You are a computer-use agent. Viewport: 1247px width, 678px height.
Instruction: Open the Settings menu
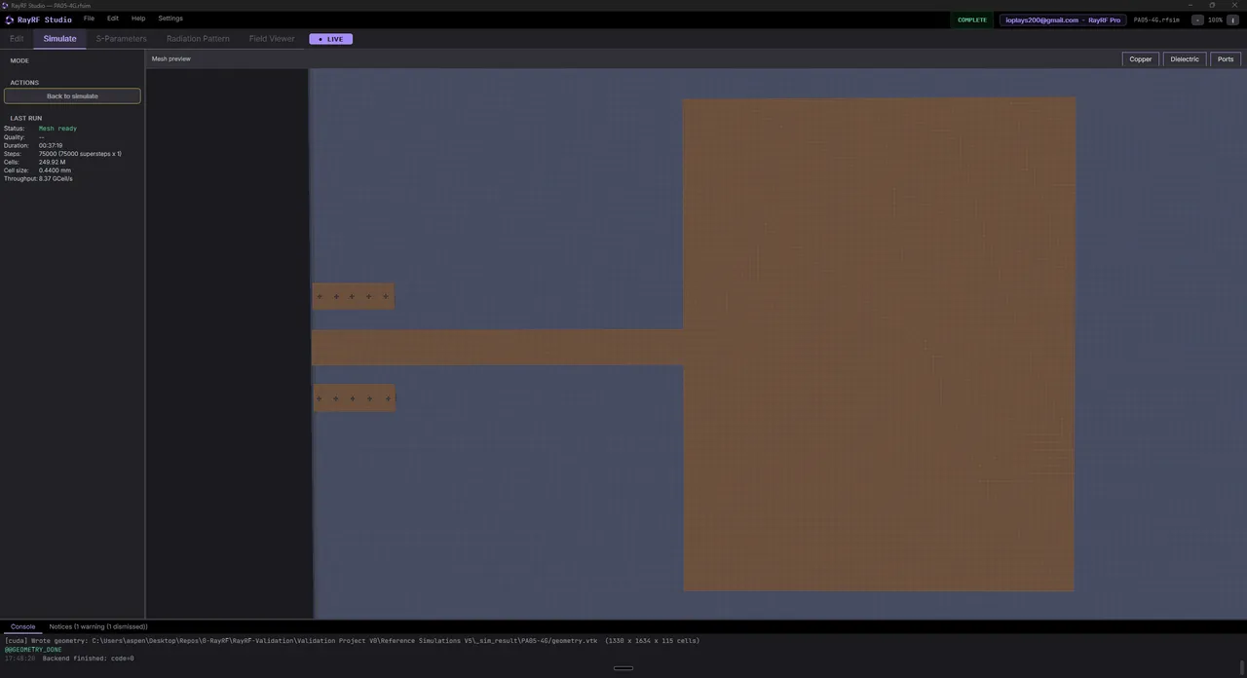(x=170, y=19)
